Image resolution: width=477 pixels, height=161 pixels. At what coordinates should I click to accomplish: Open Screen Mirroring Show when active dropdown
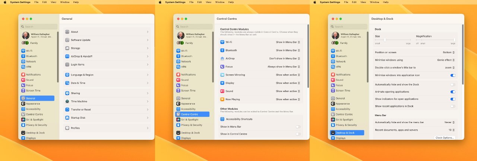[x=288, y=75]
